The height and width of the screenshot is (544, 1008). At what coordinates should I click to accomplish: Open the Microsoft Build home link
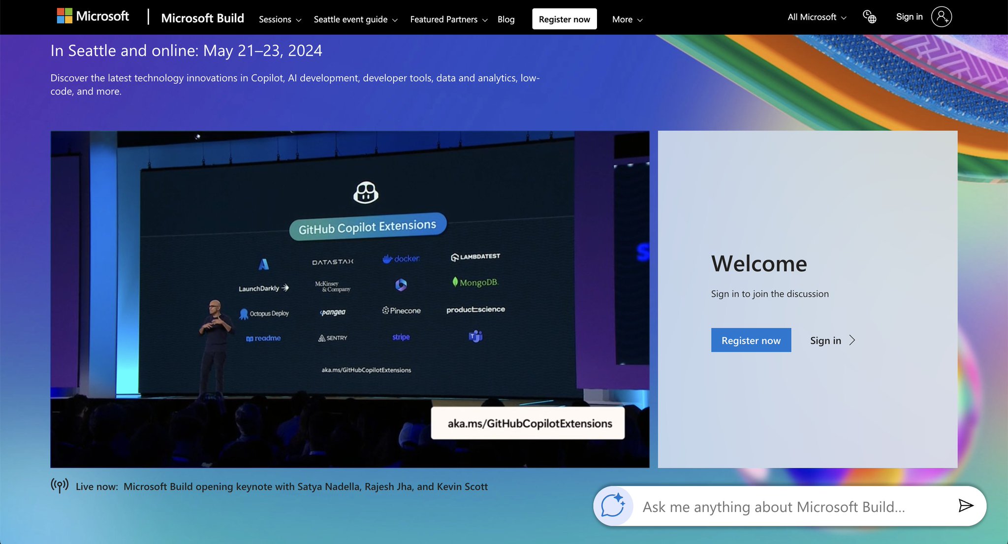[202, 18]
